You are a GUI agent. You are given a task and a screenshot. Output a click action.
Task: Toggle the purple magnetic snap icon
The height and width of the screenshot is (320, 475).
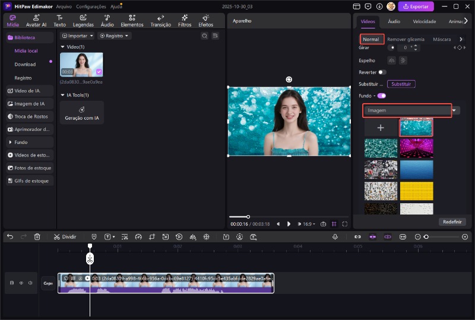click(x=373, y=237)
